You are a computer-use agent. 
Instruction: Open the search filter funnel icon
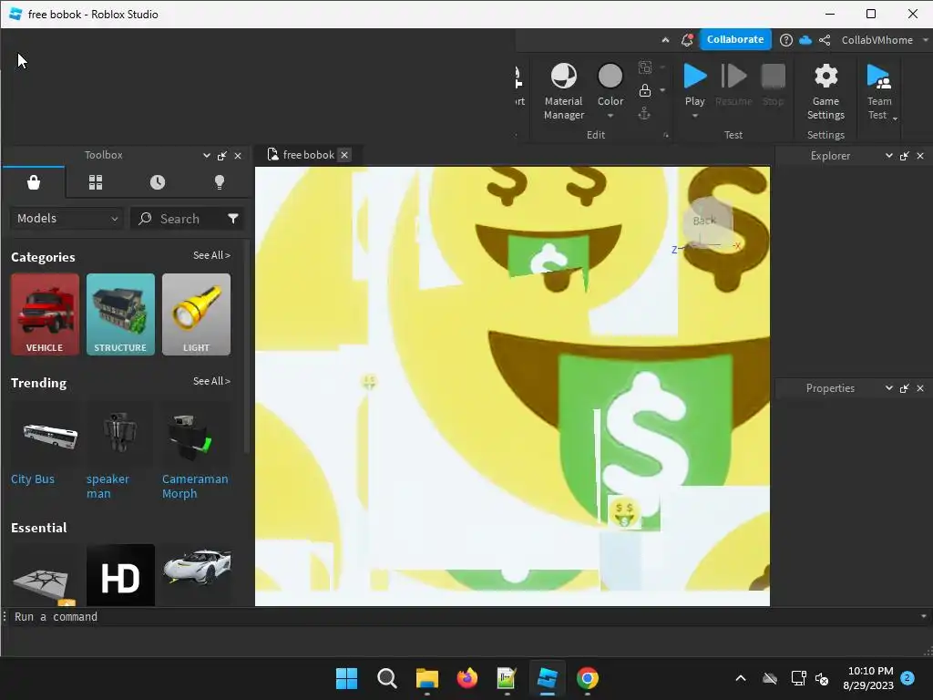(x=233, y=219)
